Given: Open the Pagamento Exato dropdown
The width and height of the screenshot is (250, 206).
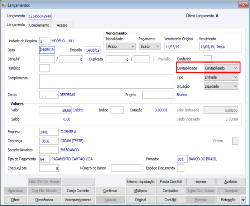Looking at the screenshot, I should tap(150, 46).
